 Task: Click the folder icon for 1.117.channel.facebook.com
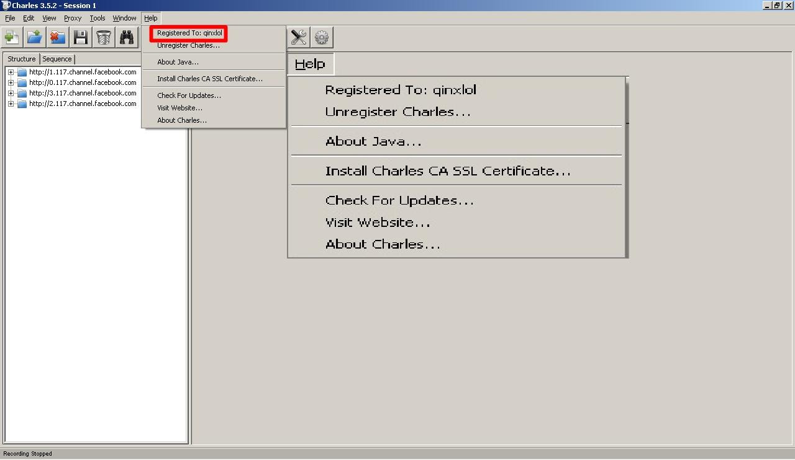[x=22, y=72]
